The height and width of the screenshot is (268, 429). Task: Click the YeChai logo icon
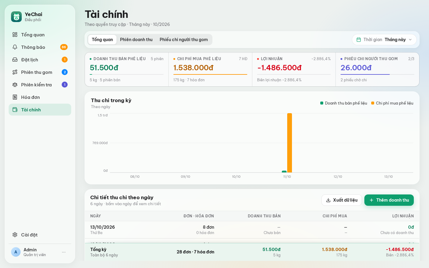(x=16, y=17)
